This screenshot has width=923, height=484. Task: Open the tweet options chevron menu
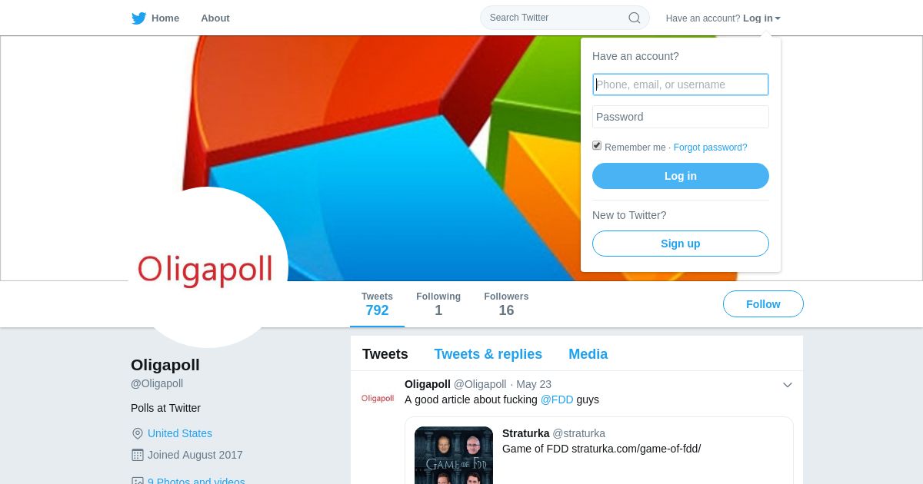pyautogui.click(x=788, y=385)
